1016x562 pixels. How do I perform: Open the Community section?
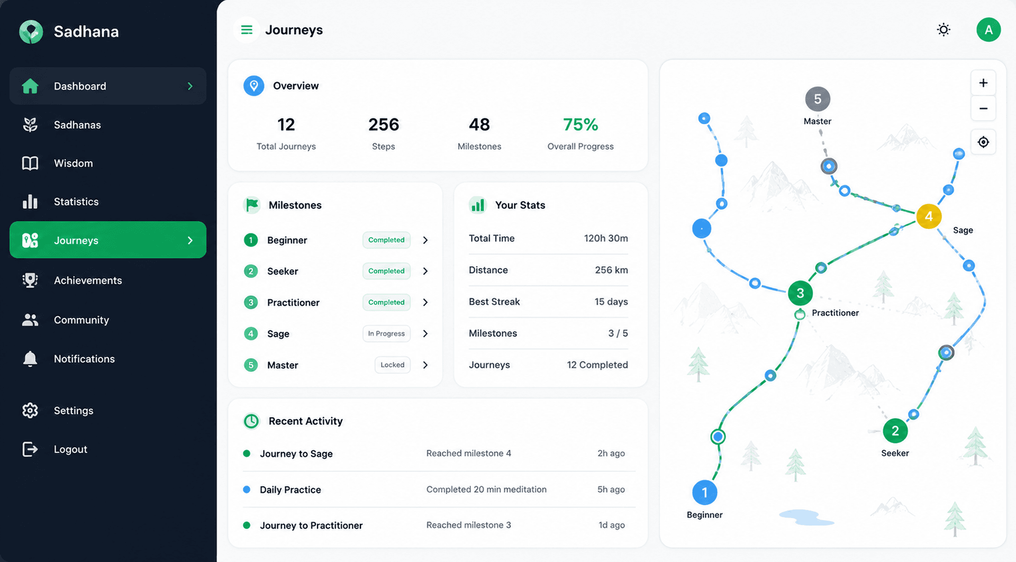coord(108,320)
